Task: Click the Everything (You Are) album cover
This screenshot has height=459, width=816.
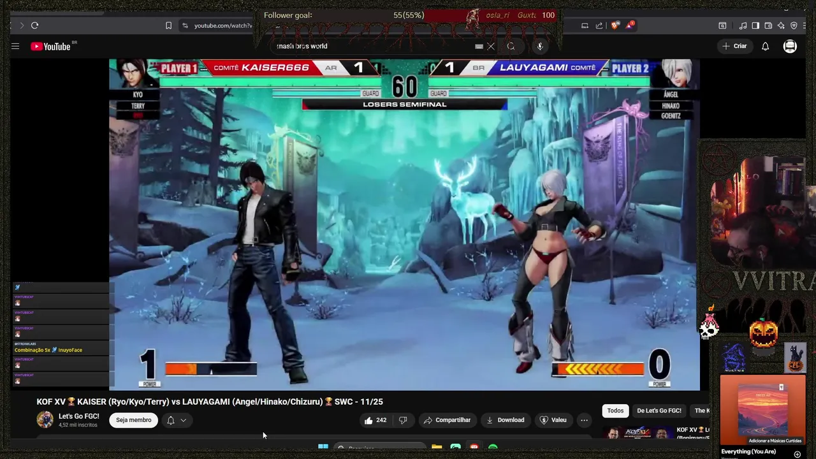Action: pos(762,411)
